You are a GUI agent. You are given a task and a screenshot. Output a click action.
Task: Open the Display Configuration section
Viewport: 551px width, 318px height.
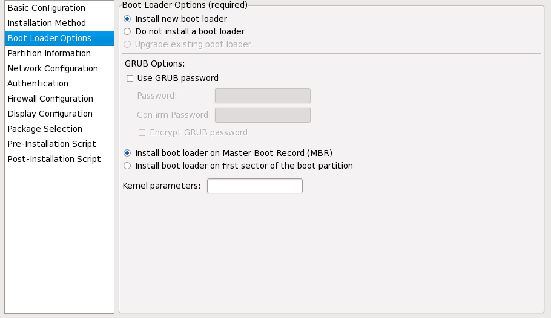pyautogui.click(x=50, y=114)
